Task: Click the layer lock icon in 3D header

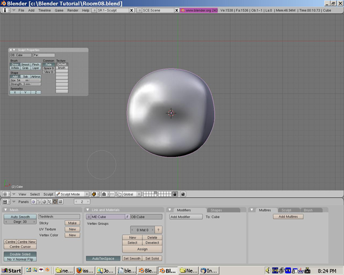Action: 175,194
